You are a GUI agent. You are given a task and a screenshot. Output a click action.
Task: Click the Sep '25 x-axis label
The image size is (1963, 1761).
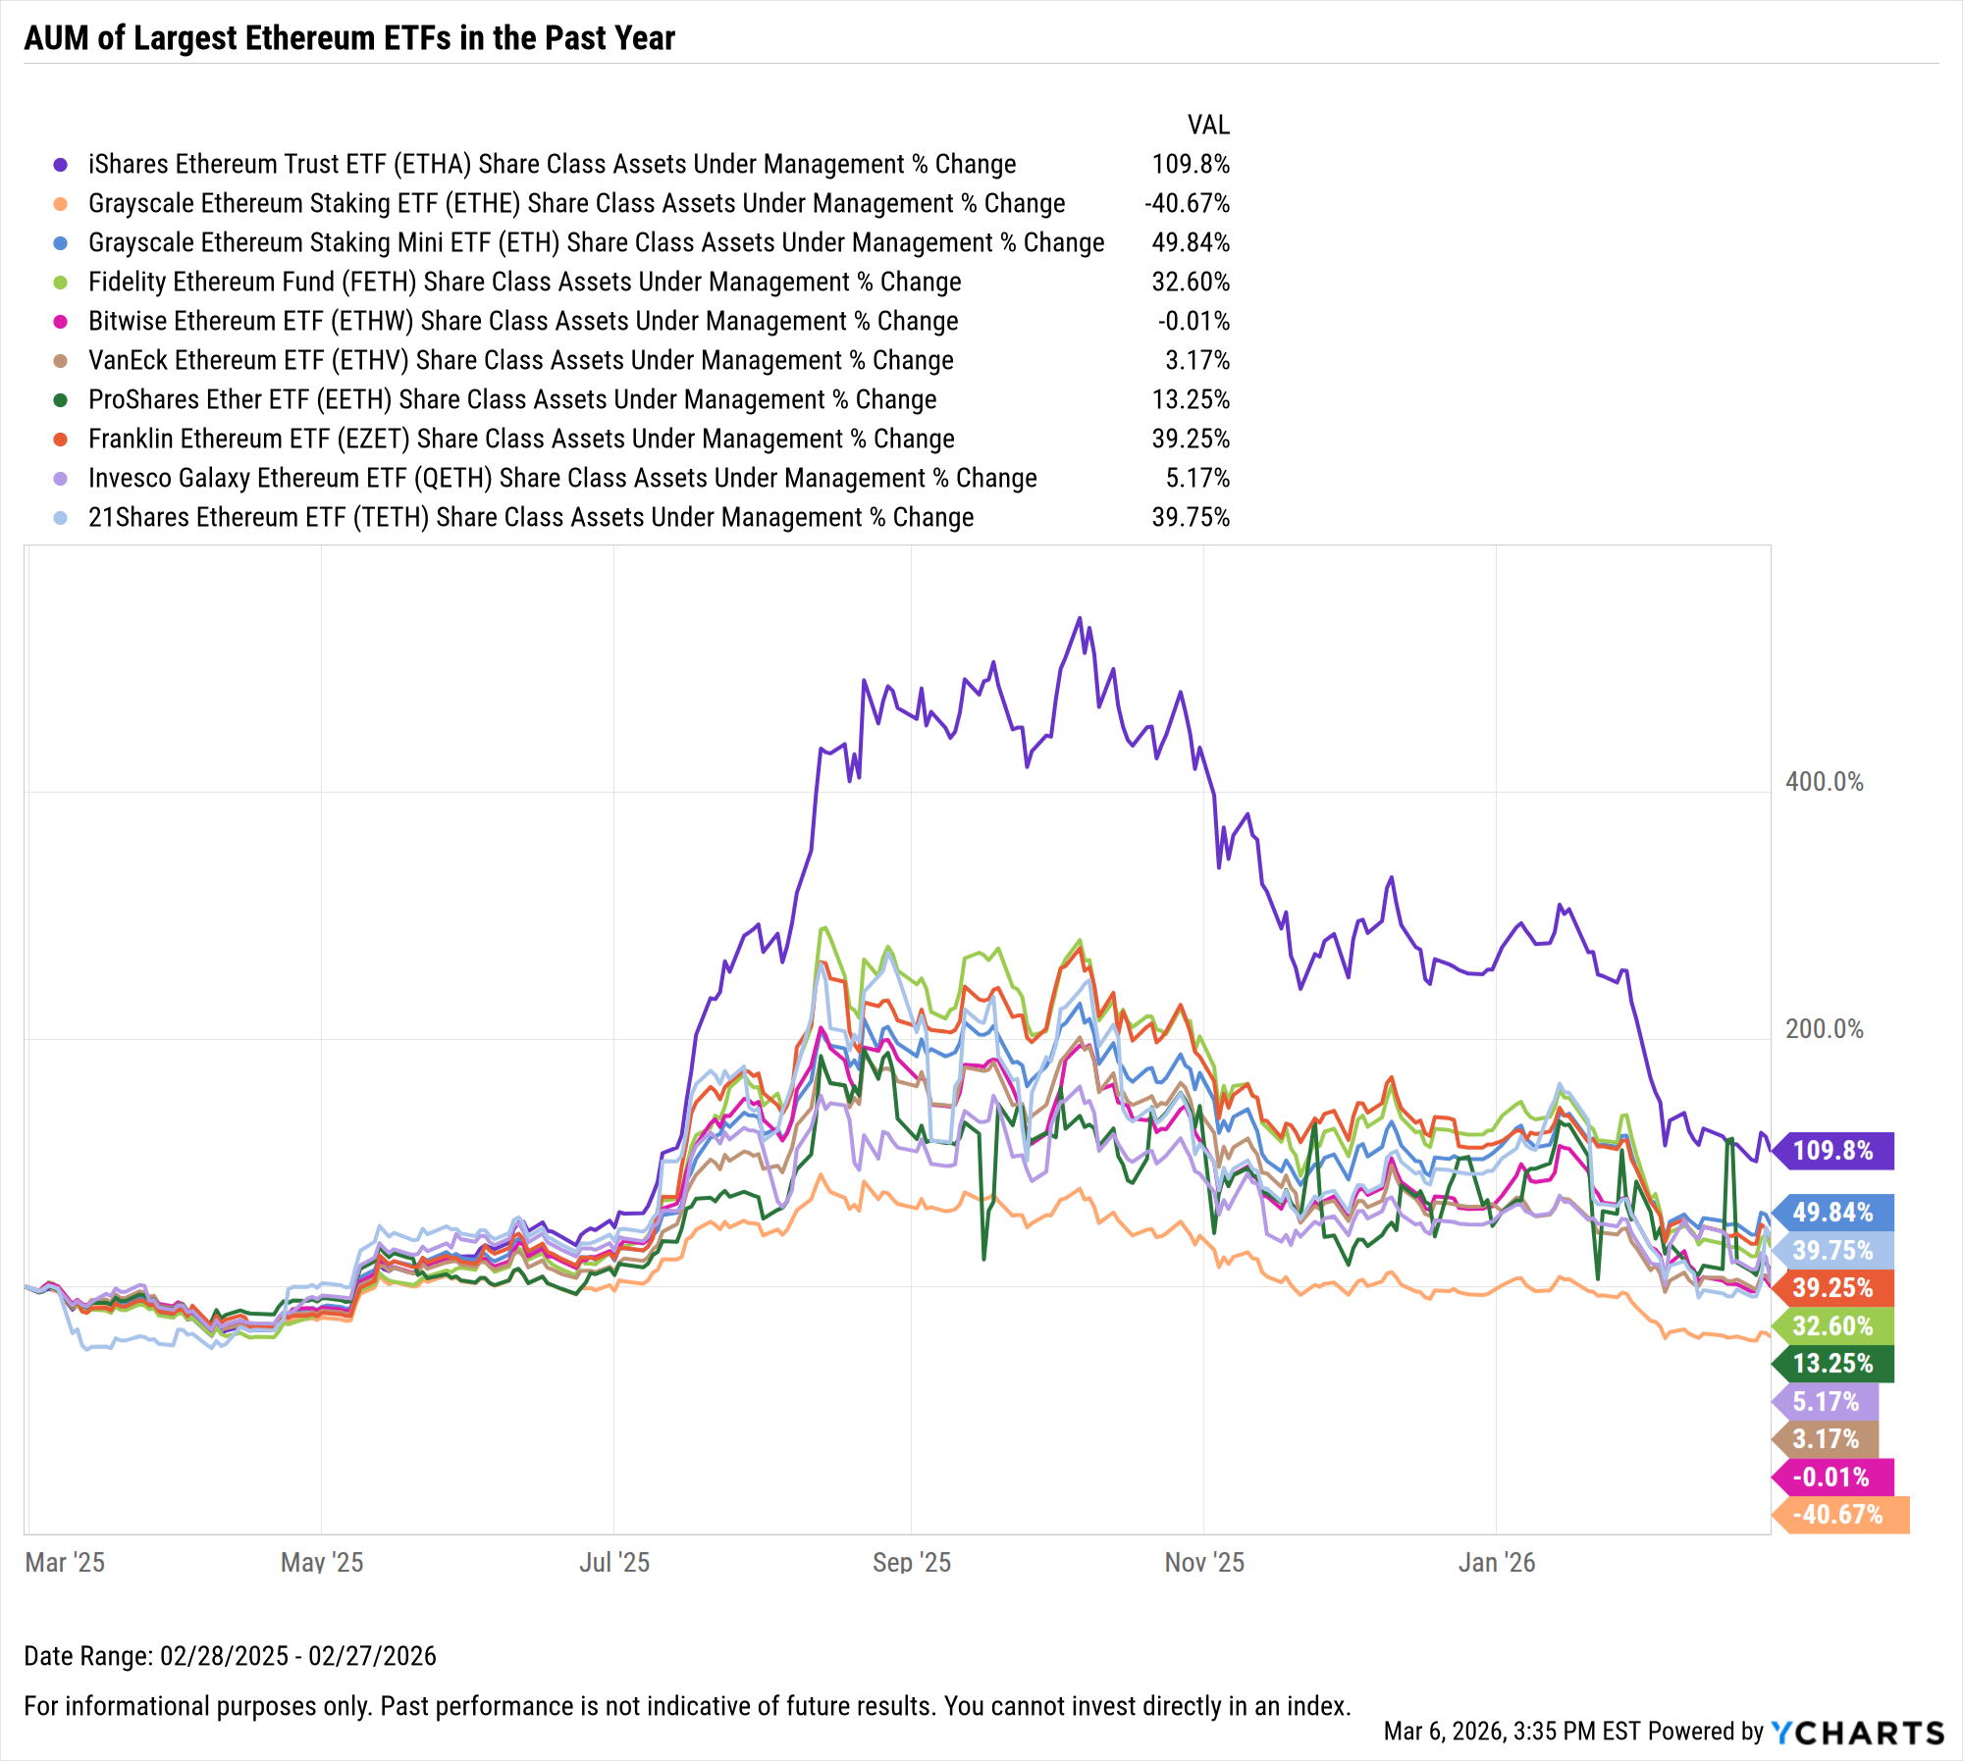pos(912,1562)
